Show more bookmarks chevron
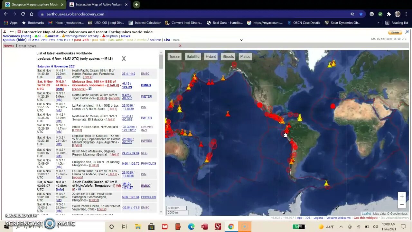The width and height of the screenshot is (412, 232). 378,23
